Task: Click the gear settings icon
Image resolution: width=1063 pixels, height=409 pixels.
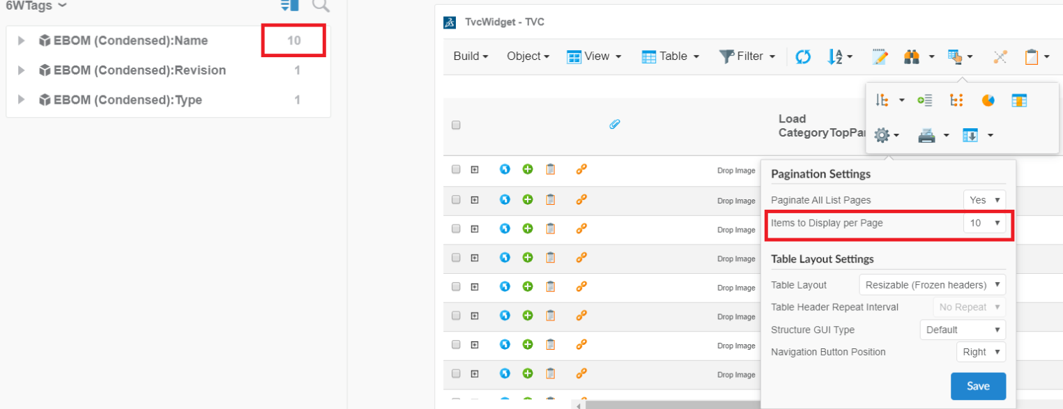Action: point(882,136)
